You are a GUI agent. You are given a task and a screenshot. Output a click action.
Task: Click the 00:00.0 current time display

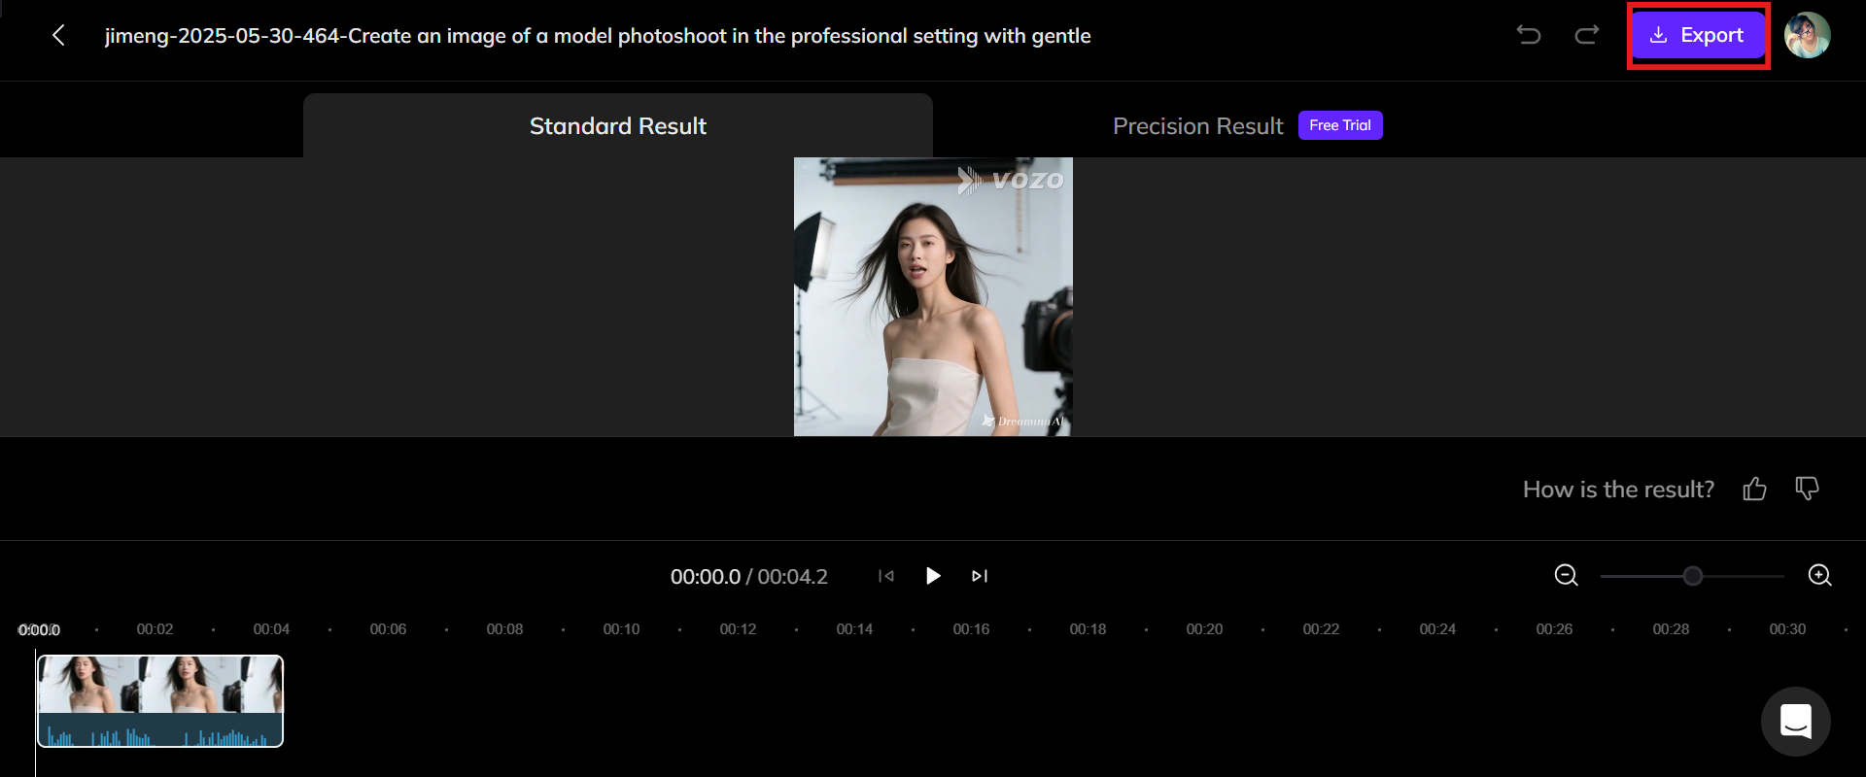(706, 577)
